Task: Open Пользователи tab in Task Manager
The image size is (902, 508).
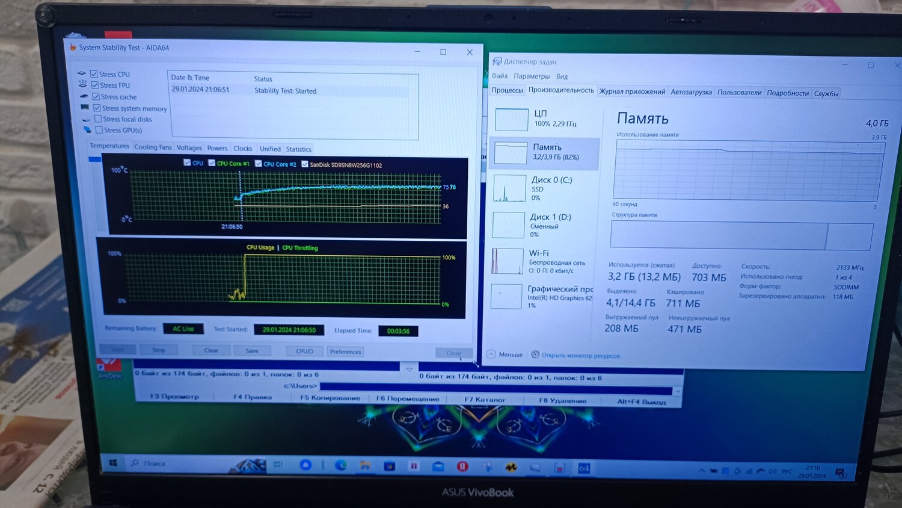Action: pyautogui.click(x=739, y=93)
